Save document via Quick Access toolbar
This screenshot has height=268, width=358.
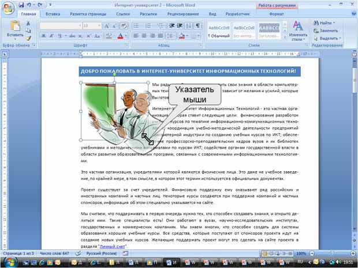tap(21, 5)
